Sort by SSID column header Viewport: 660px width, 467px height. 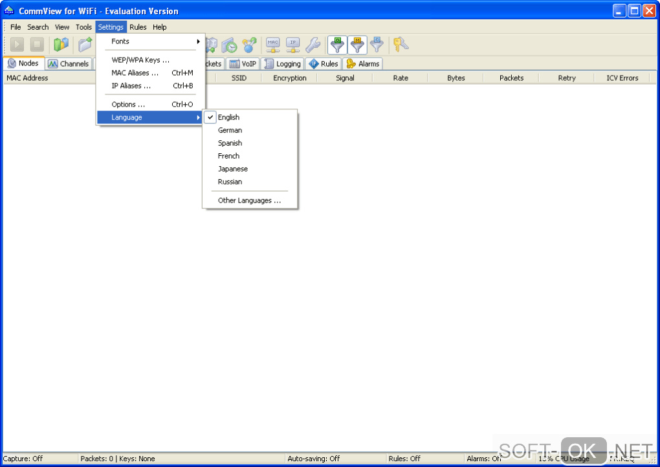[239, 78]
